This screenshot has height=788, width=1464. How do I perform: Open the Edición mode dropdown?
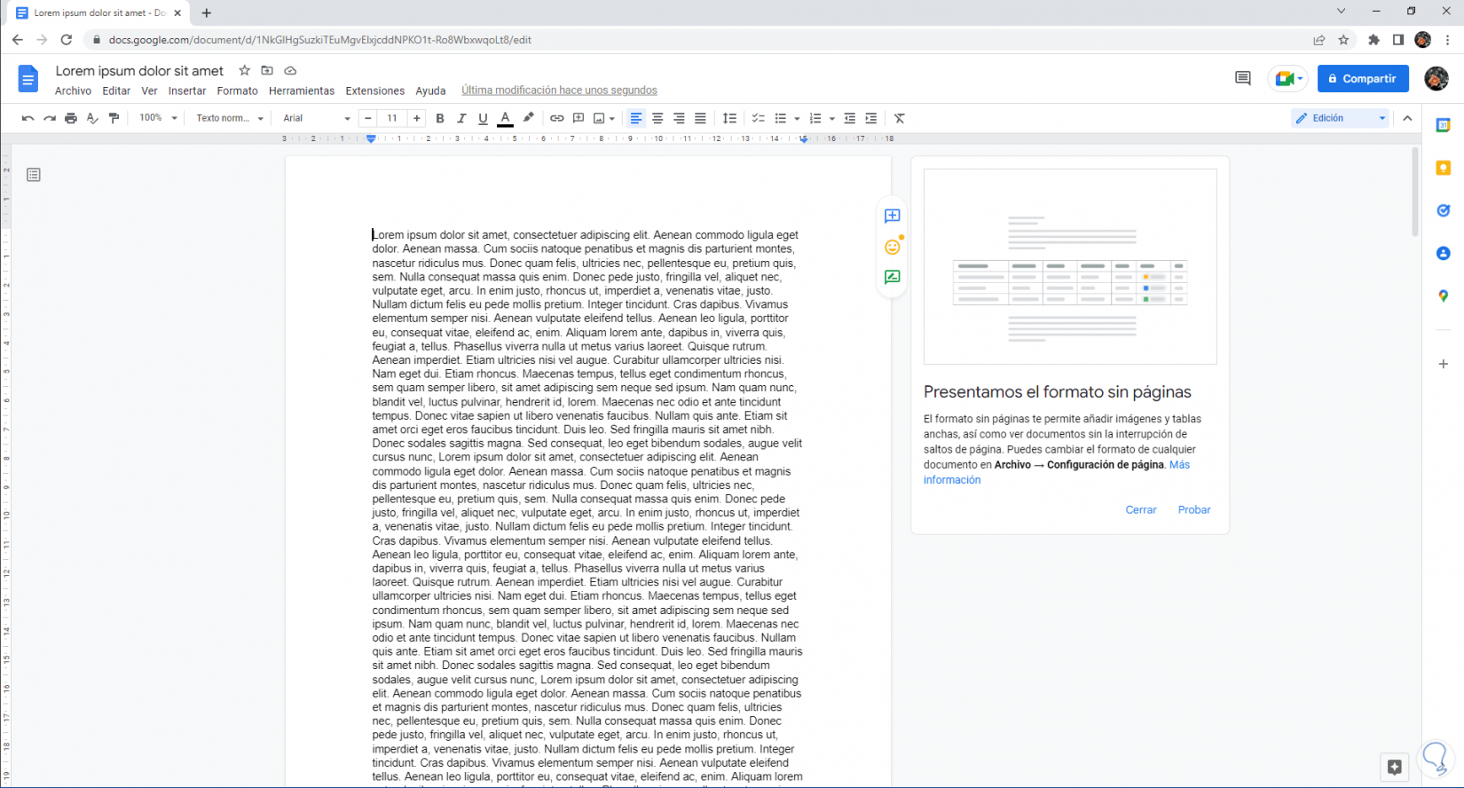[1340, 118]
